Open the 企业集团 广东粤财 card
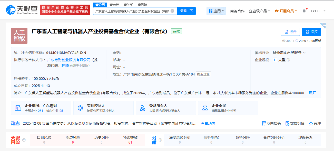This screenshot has width=334, height=151. [x=41, y=108]
